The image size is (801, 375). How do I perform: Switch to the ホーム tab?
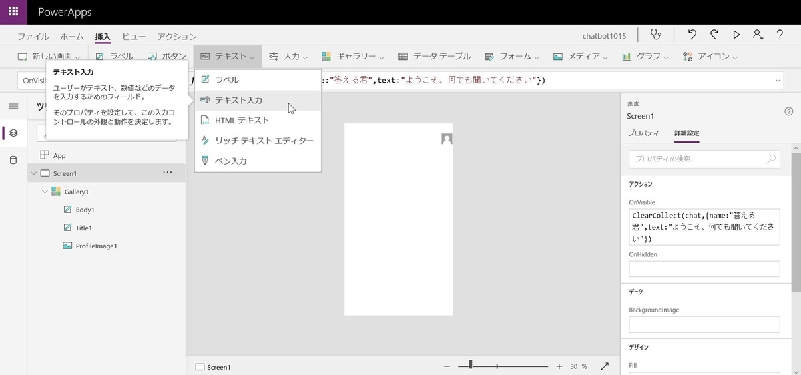coord(72,37)
